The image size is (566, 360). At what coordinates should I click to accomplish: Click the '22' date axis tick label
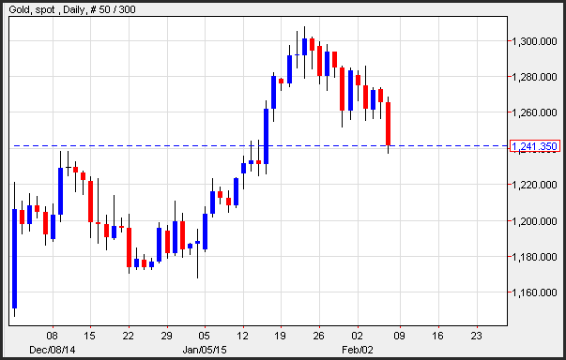(x=129, y=336)
